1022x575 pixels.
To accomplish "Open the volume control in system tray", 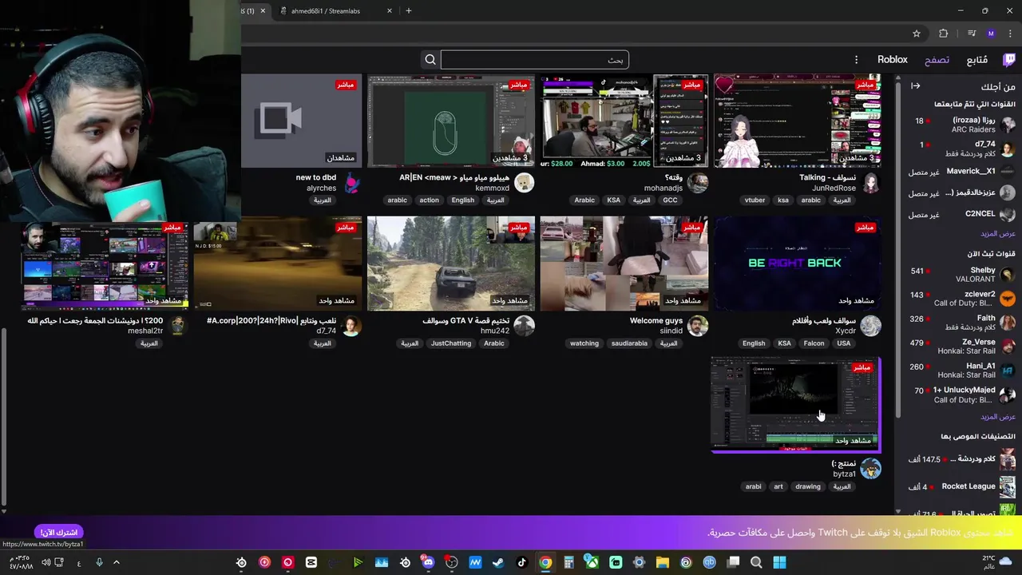I will [x=46, y=562].
